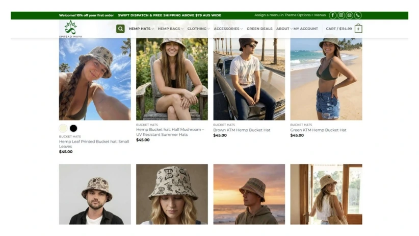Open photo of butterfly print bucket hat
Screen dimensions: 419x236
(172, 194)
